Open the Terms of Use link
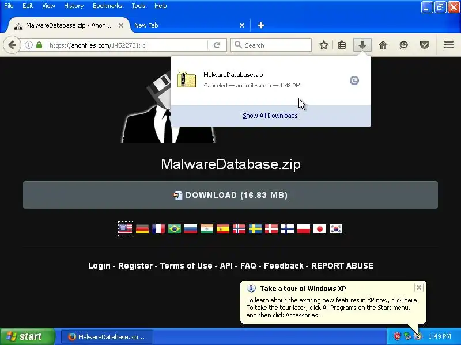This screenshot has width=461, height=345. coord(186,266)
